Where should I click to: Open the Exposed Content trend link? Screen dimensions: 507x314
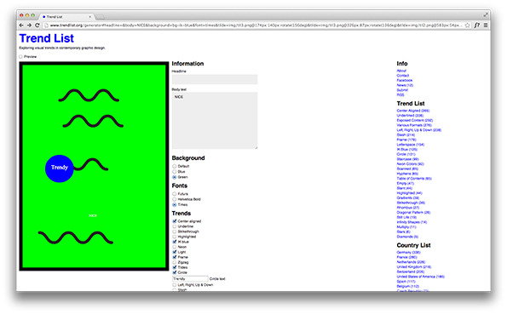coord(415,121)
